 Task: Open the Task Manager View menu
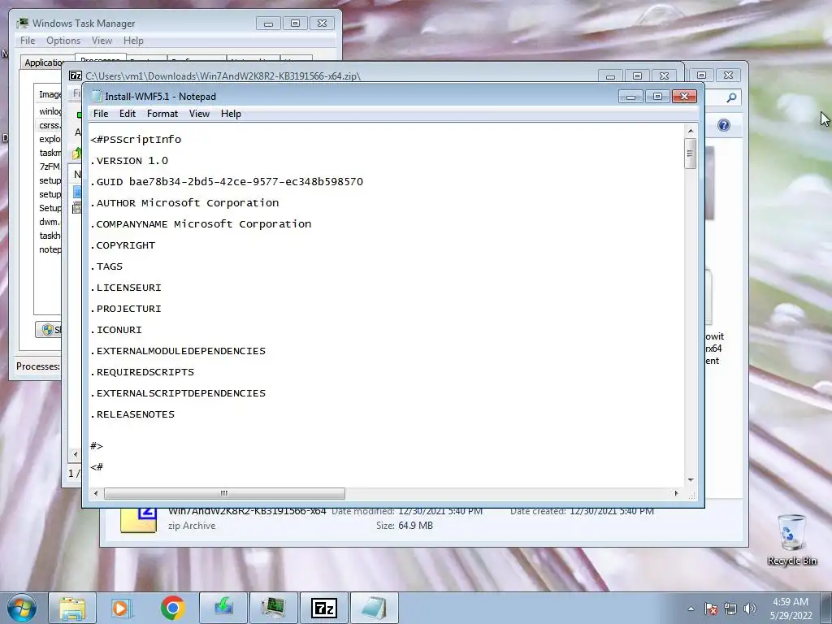coord(102,41)
